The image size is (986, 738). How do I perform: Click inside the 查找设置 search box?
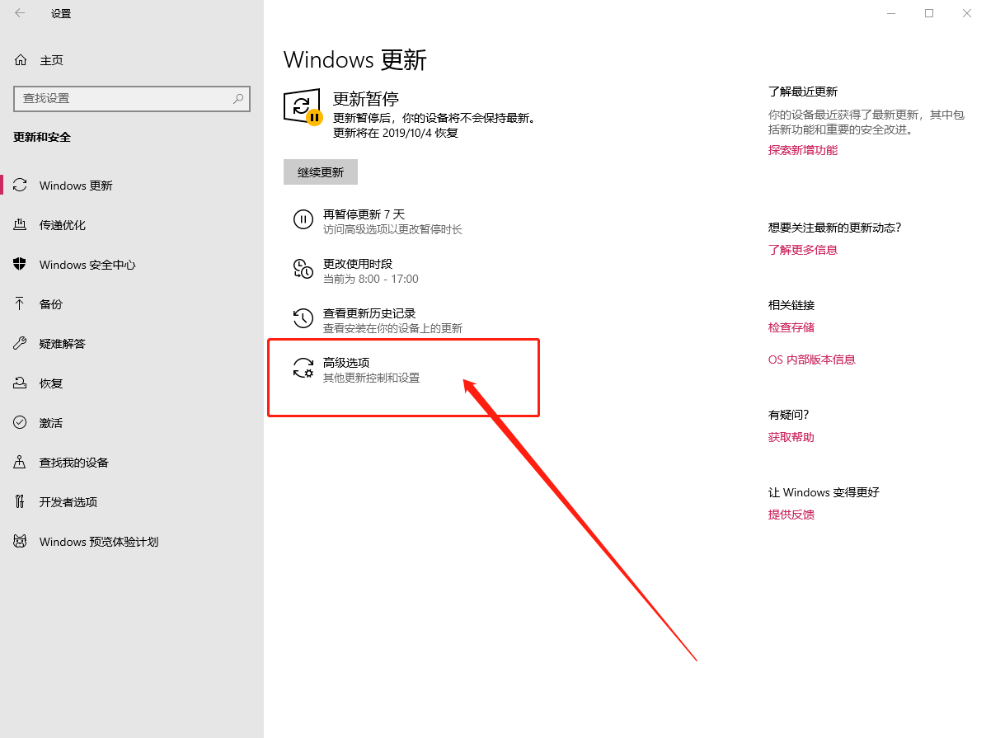[x=132, y=98]
